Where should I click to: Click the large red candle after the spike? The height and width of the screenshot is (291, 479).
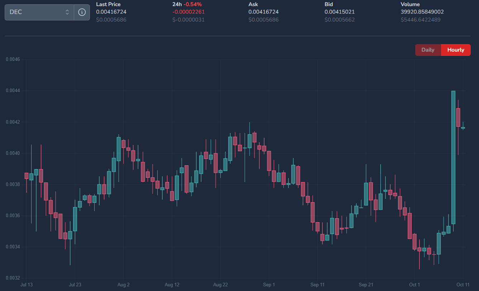coord(458,117)
